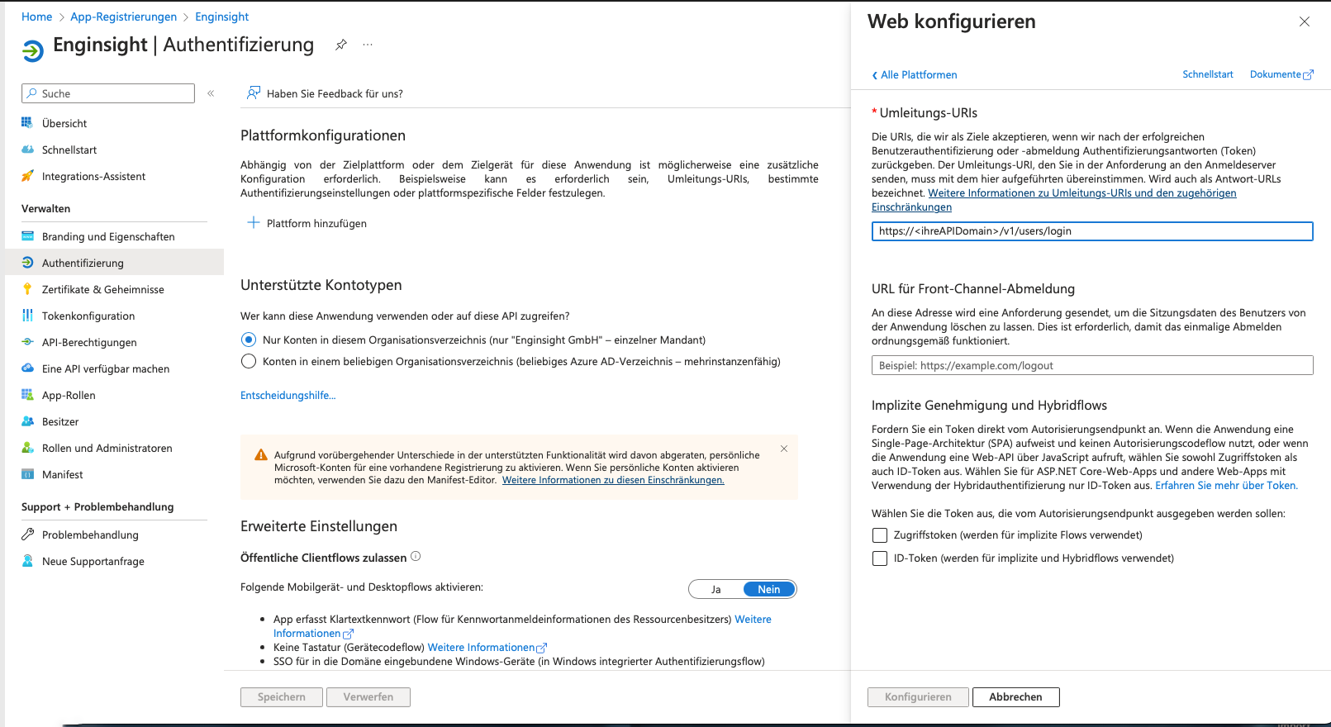This screenshot has height=727, width=1331.
Task: Click the Front-Channel-Abmeldung URL input field
Action: point(1091,365)
